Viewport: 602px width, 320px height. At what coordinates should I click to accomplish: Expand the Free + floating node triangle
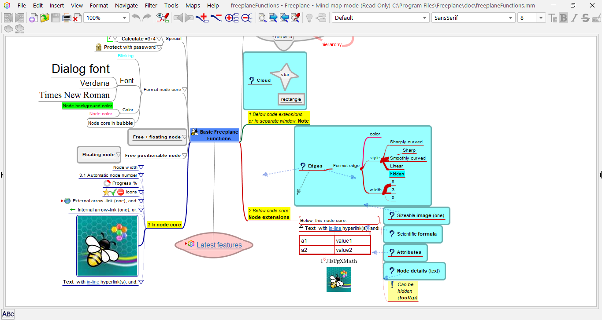(184, 137)
